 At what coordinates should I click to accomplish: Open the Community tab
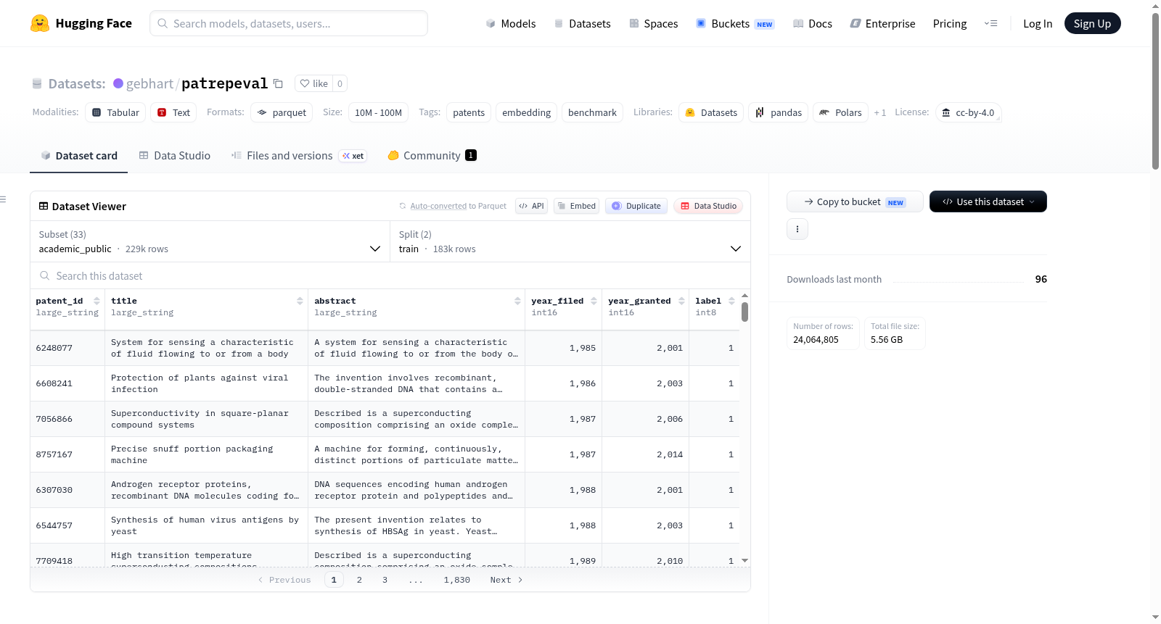[x=432, y=155]
